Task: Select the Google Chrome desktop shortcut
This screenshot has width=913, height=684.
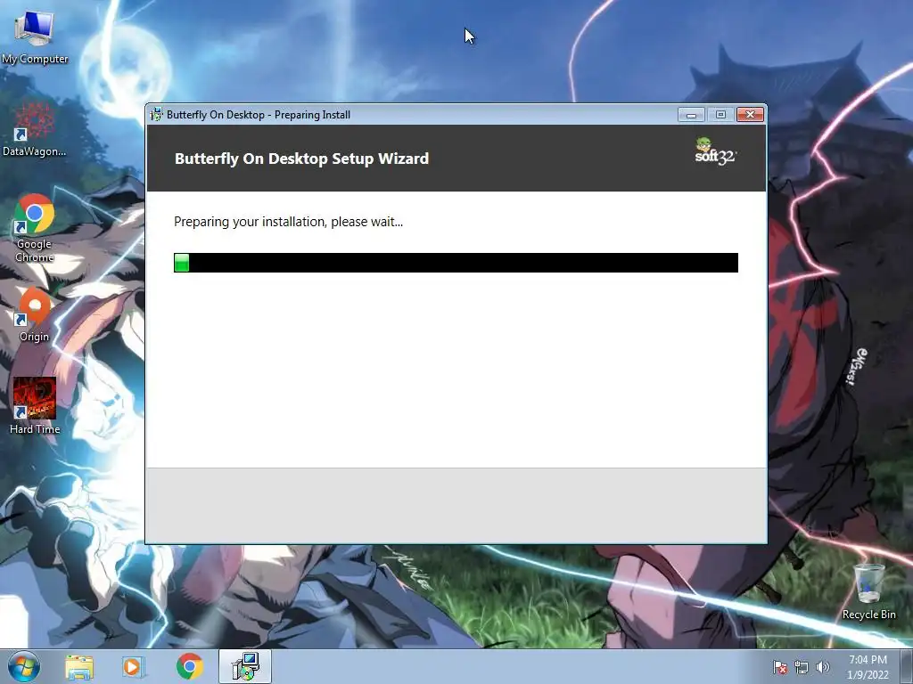Action: click(x=35, y=227)
